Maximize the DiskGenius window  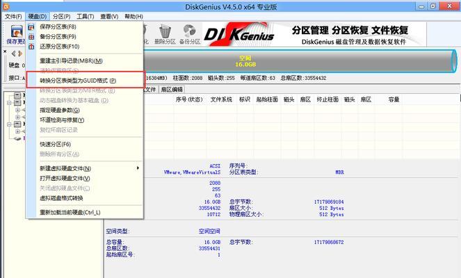click(433, 6)
